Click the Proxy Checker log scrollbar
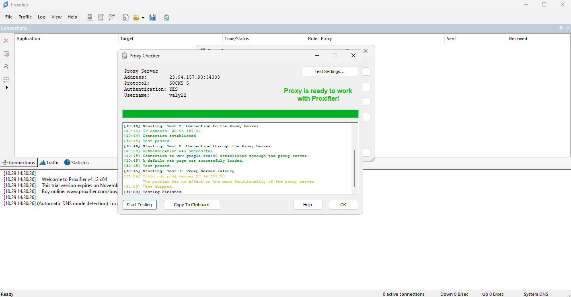Image resolution: width=571 pixels, height=297 pixels. (x=355, y=169)
